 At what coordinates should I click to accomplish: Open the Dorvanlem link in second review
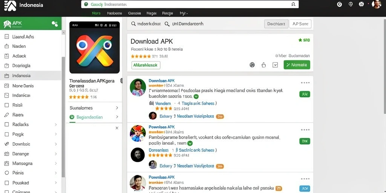coord(159,150)
